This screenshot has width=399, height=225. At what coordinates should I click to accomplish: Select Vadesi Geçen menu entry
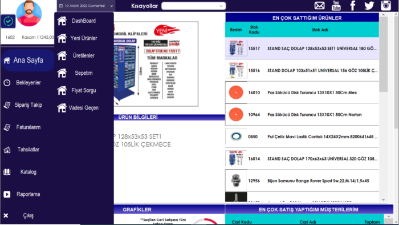pyautogui.click(x=84, y=108)
